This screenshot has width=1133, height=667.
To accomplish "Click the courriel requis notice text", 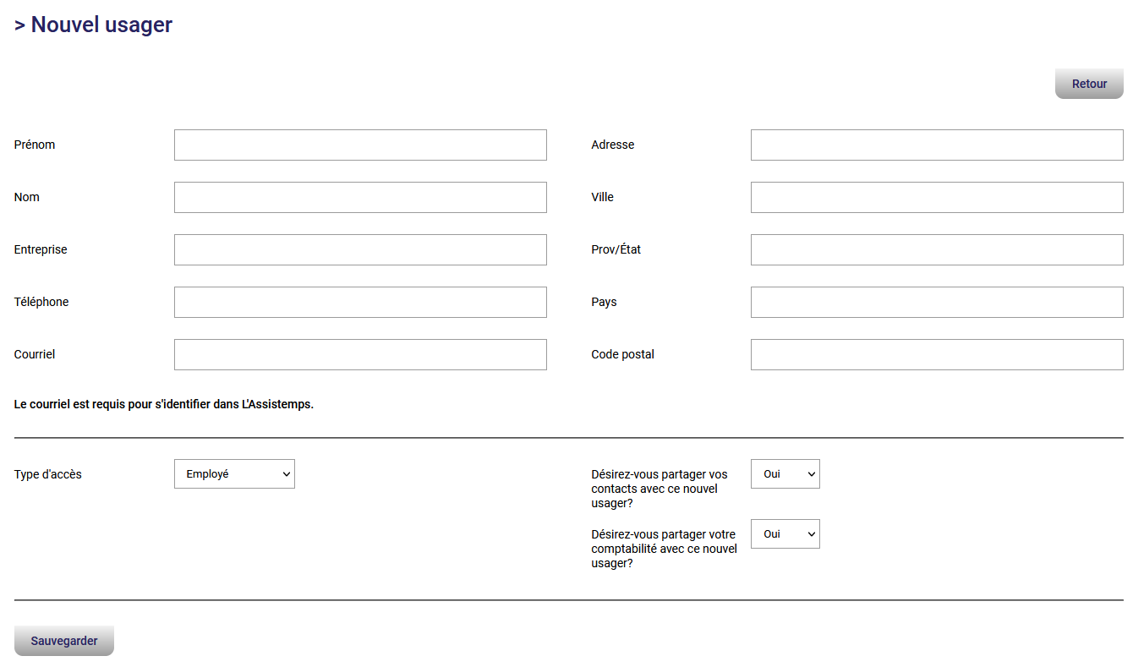I will (164, 404).
